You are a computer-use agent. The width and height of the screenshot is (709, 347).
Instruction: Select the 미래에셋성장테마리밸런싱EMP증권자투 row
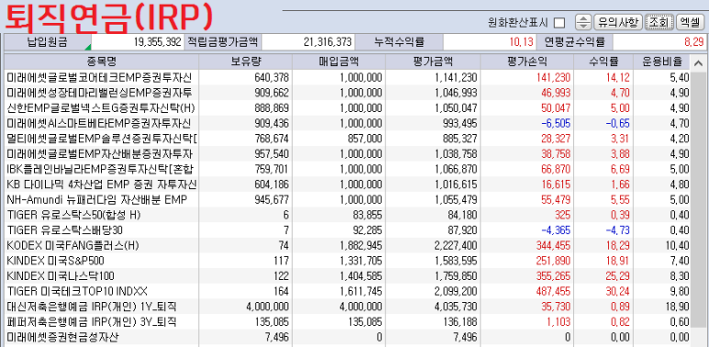(x=347, y=94)
